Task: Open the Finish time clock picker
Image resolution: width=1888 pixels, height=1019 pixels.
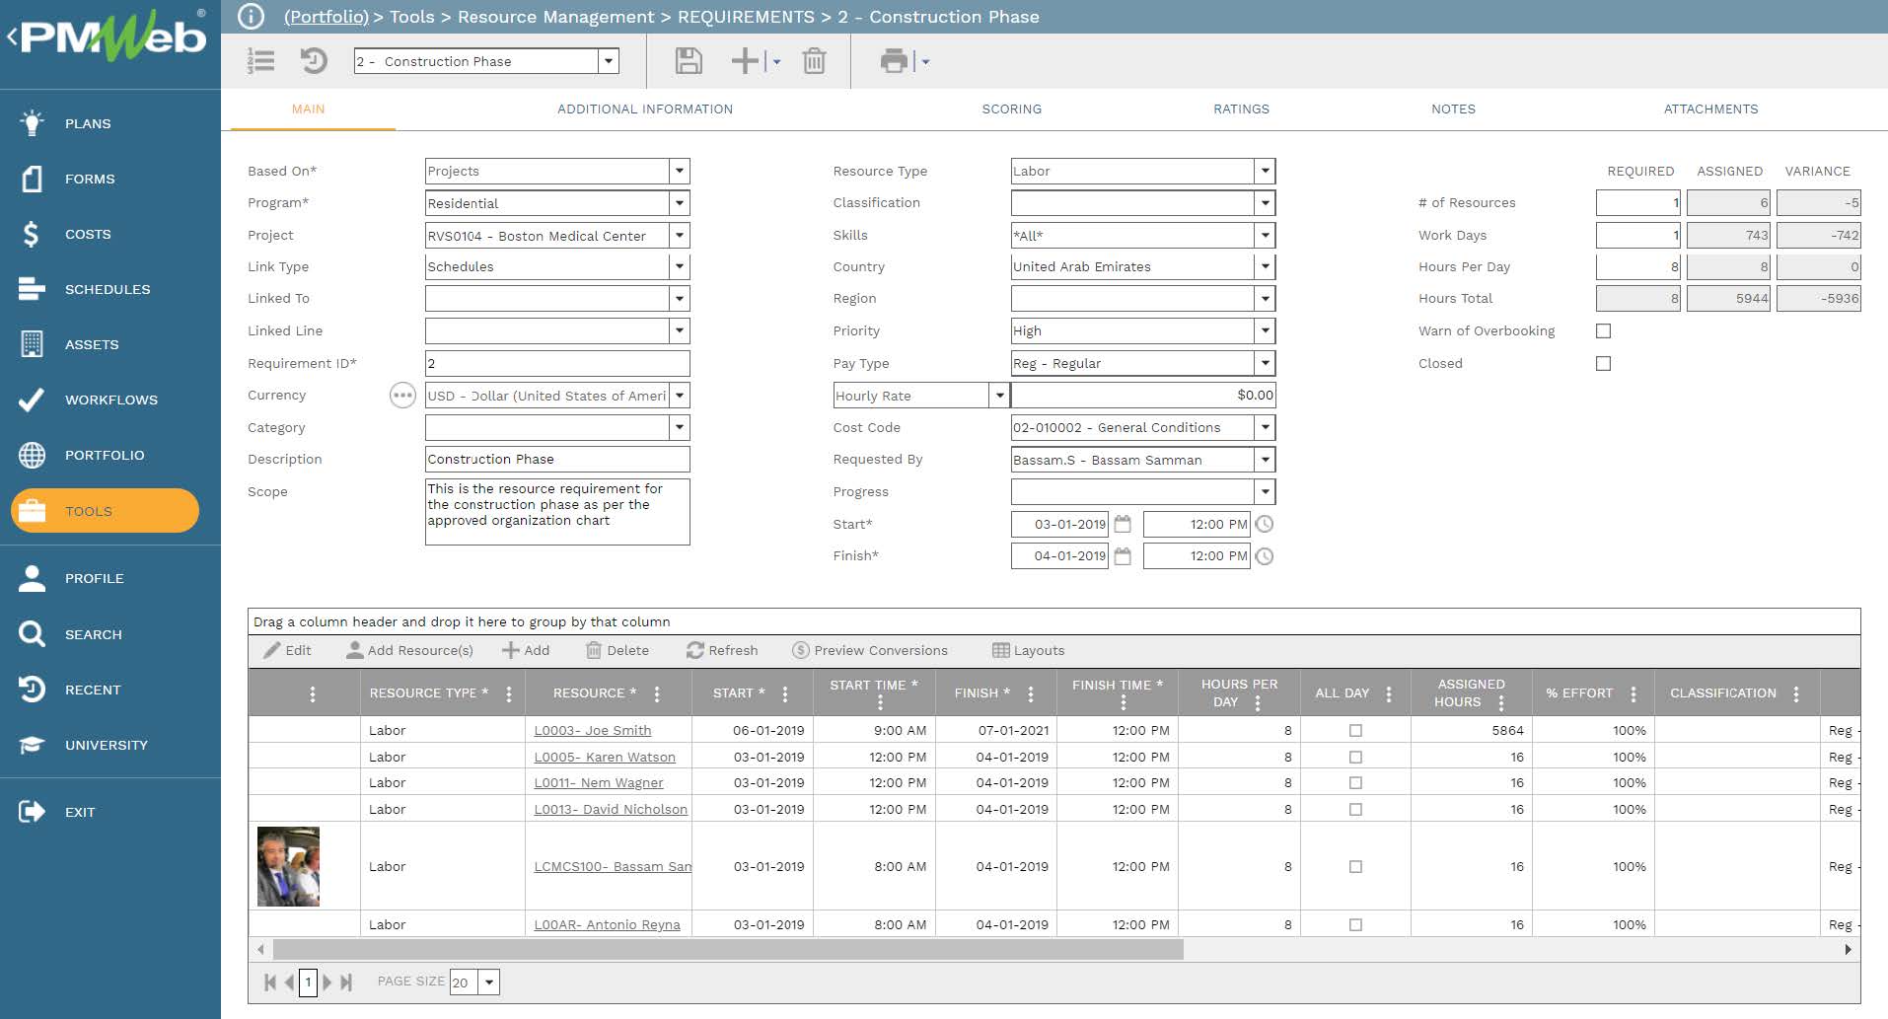Action: (x=1265, y=556)
